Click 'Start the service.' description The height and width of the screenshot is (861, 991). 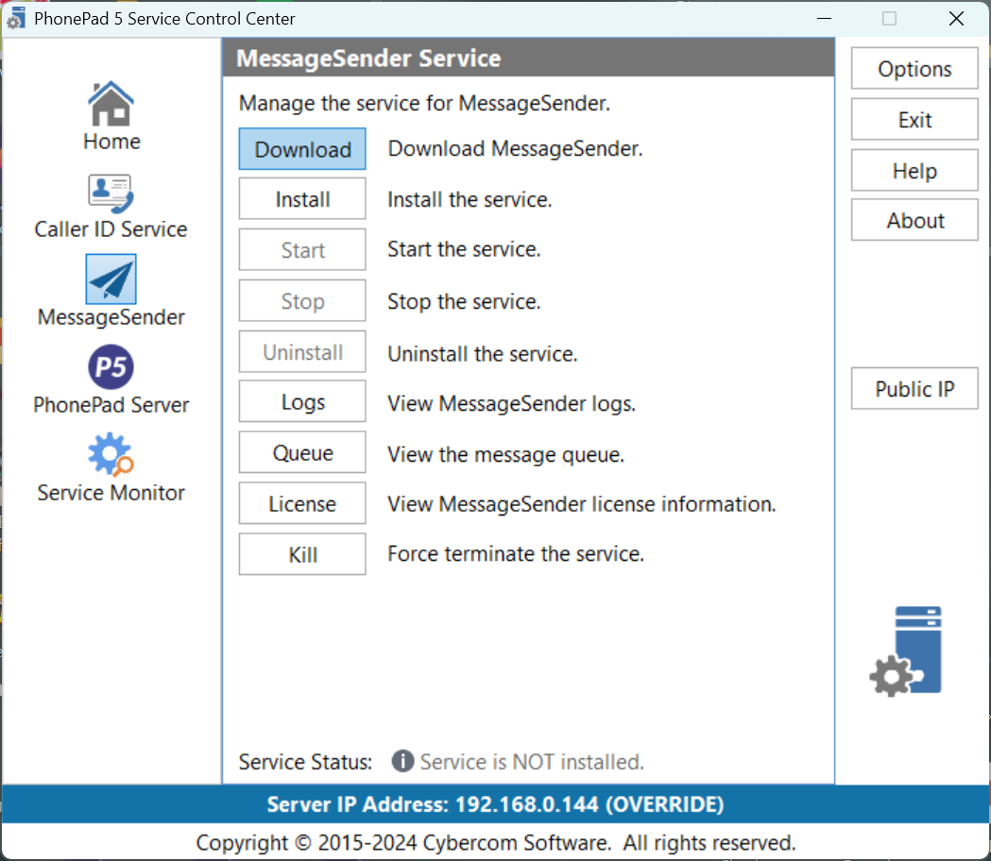(464, 249)
